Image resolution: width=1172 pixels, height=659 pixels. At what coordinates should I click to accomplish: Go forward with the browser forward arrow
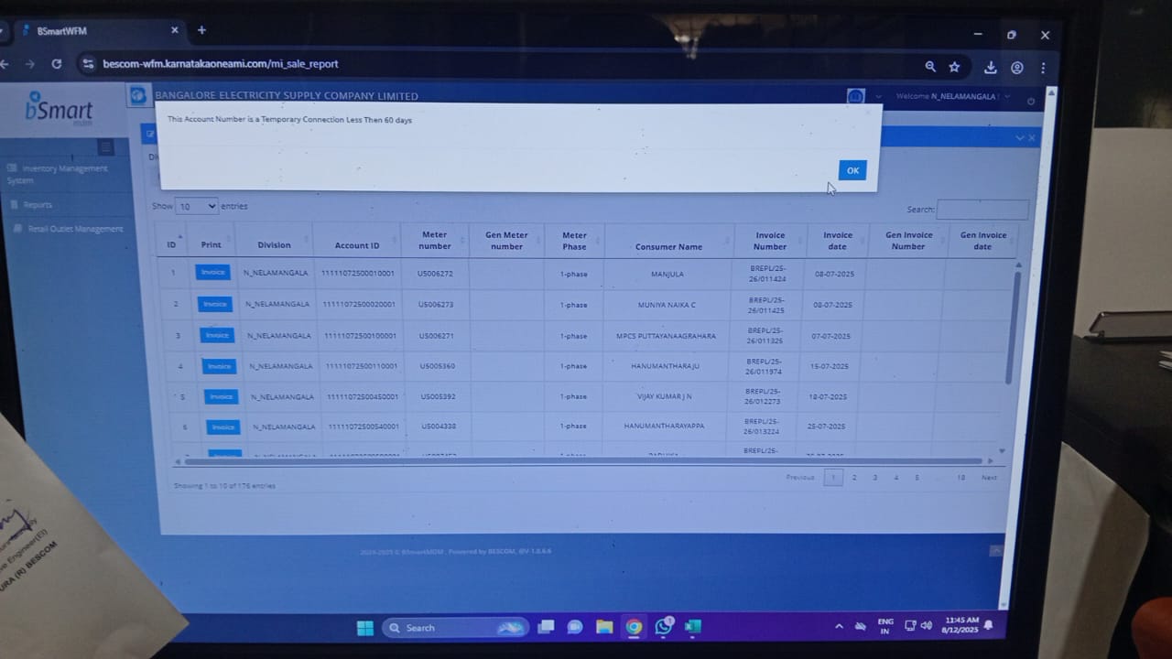29,64
